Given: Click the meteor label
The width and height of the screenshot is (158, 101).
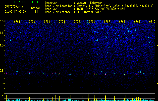Looking at the screenshot, I should click(36, 8).
